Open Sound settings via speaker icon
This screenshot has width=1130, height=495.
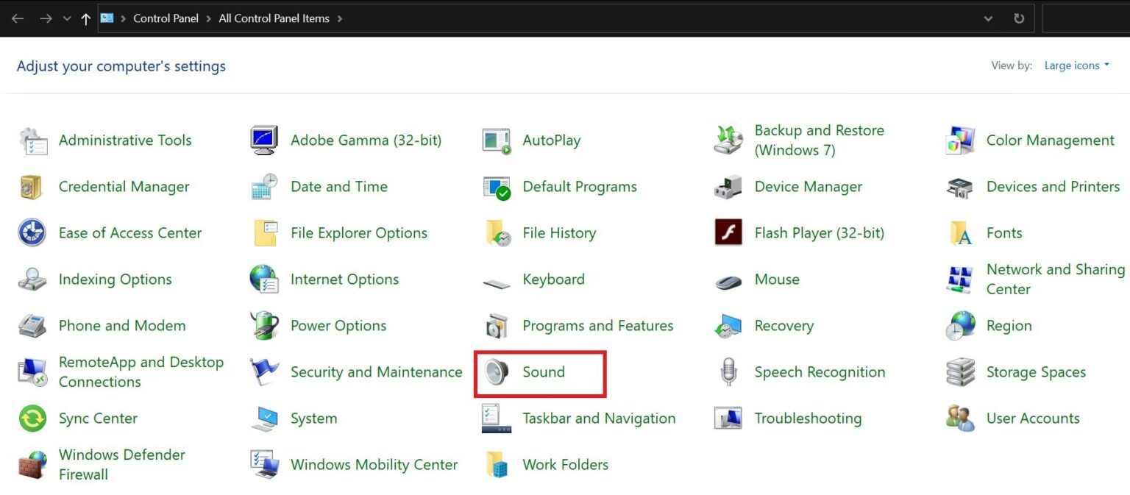click(x=495, y=372)
